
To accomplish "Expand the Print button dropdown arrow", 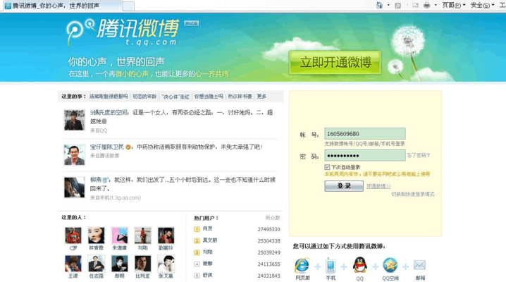I will tap(436, 5).
